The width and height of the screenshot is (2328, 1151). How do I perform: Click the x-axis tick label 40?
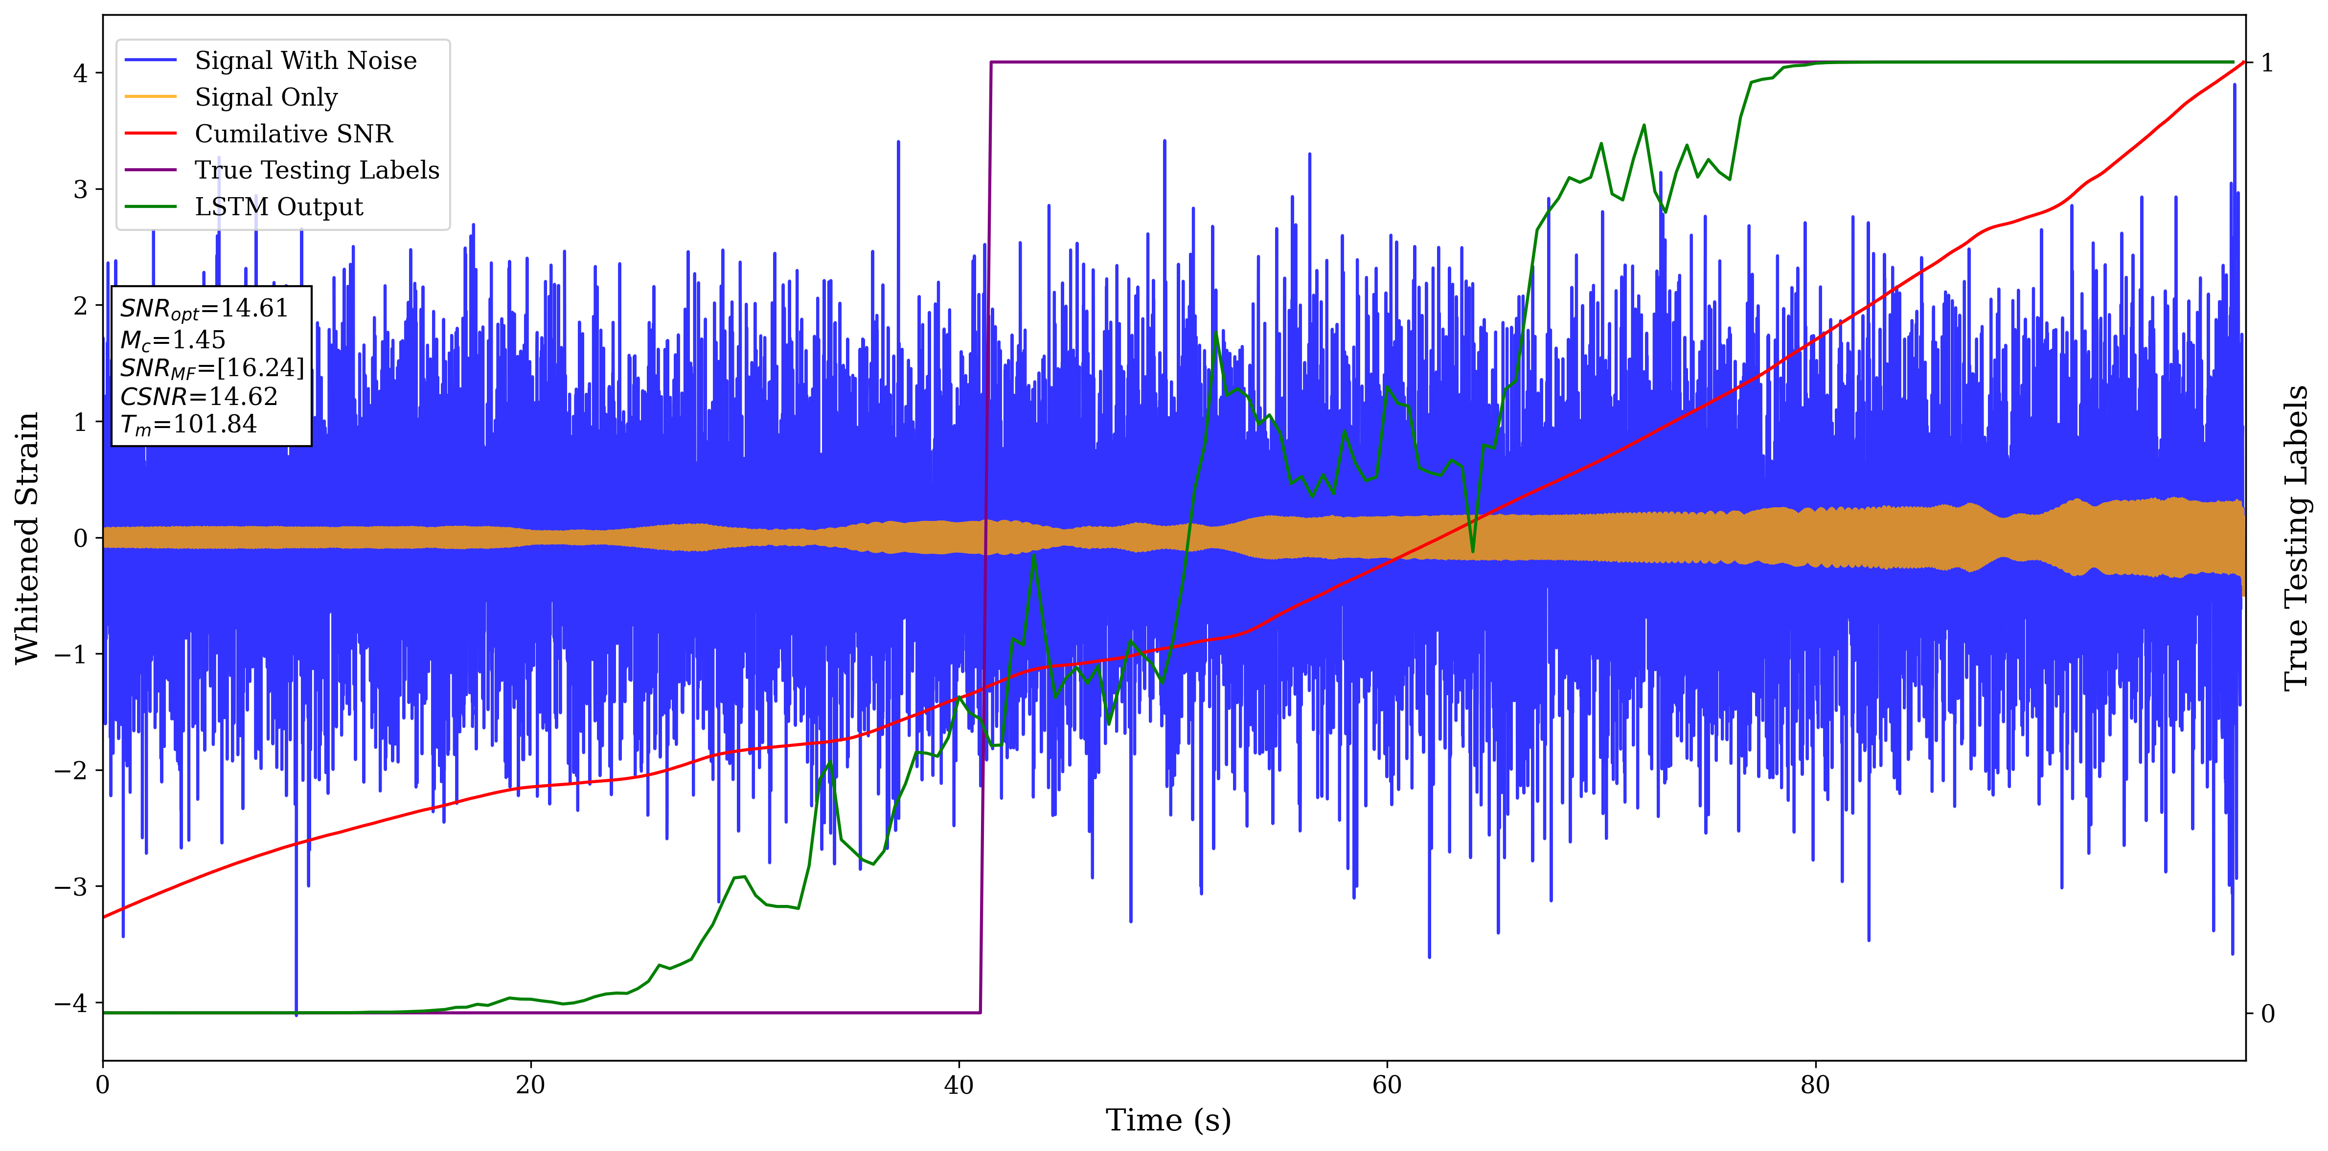tap(958, 1085)
